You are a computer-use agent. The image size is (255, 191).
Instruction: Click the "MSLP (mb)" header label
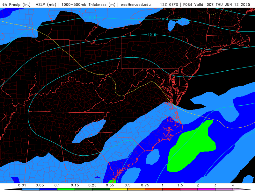coord(46,4)
